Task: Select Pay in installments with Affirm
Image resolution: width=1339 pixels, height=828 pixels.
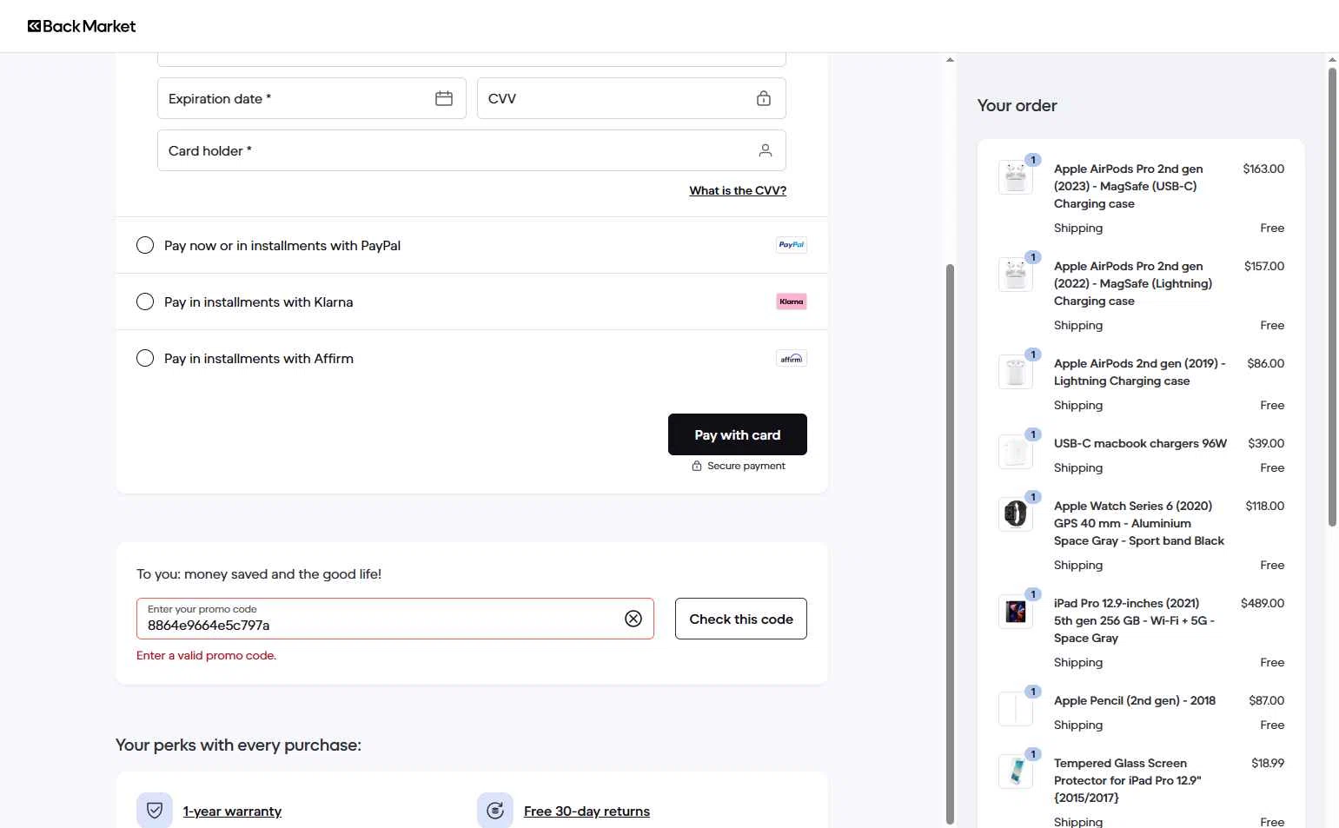Action: pos(145,358)
